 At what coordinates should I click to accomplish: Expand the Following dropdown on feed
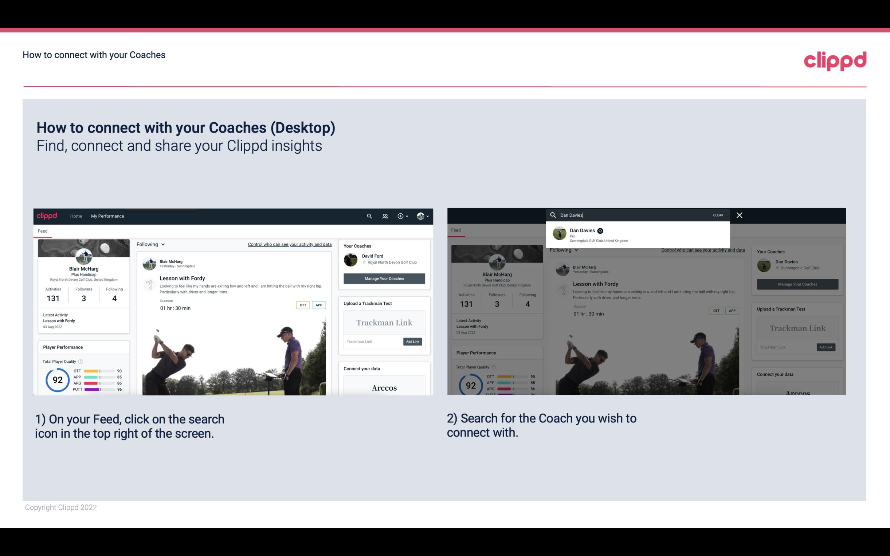coord(151,244)
